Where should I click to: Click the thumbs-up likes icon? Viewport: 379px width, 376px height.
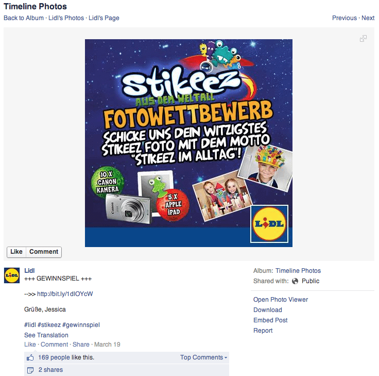click(30, 357)
